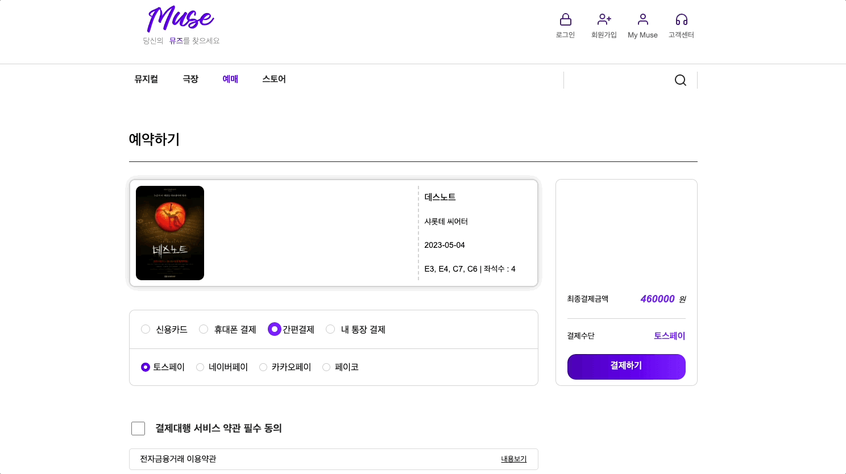Expand 전자금융거래 이용약관 with 내용보기

(513, 459)
